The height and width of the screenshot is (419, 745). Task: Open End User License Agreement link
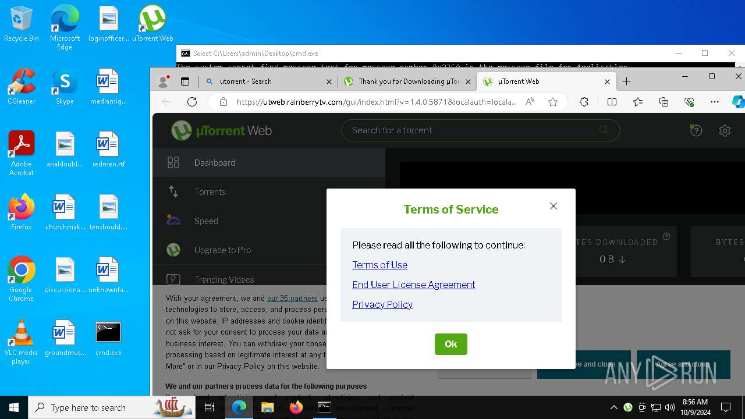414,285
